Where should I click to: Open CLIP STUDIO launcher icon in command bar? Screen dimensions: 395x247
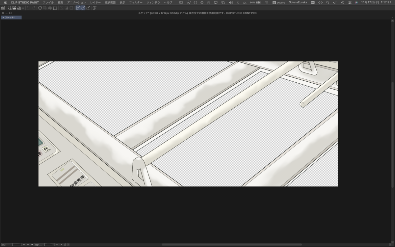3,8
